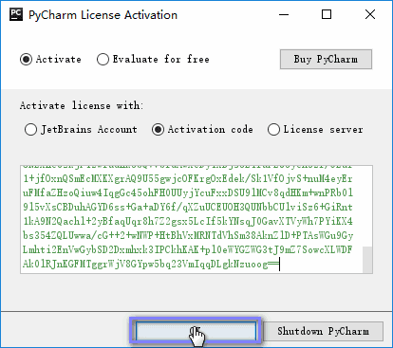
Task: Click the activation code scrollbar thumb
Action: (367, 259)
